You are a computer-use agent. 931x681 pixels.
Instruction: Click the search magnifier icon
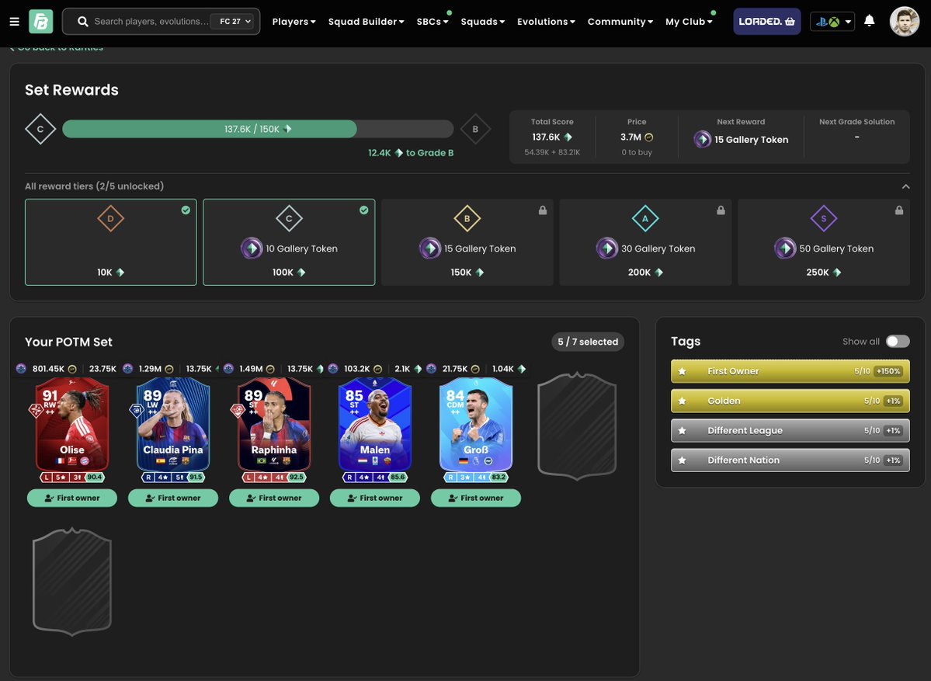[x=83, y=22]
